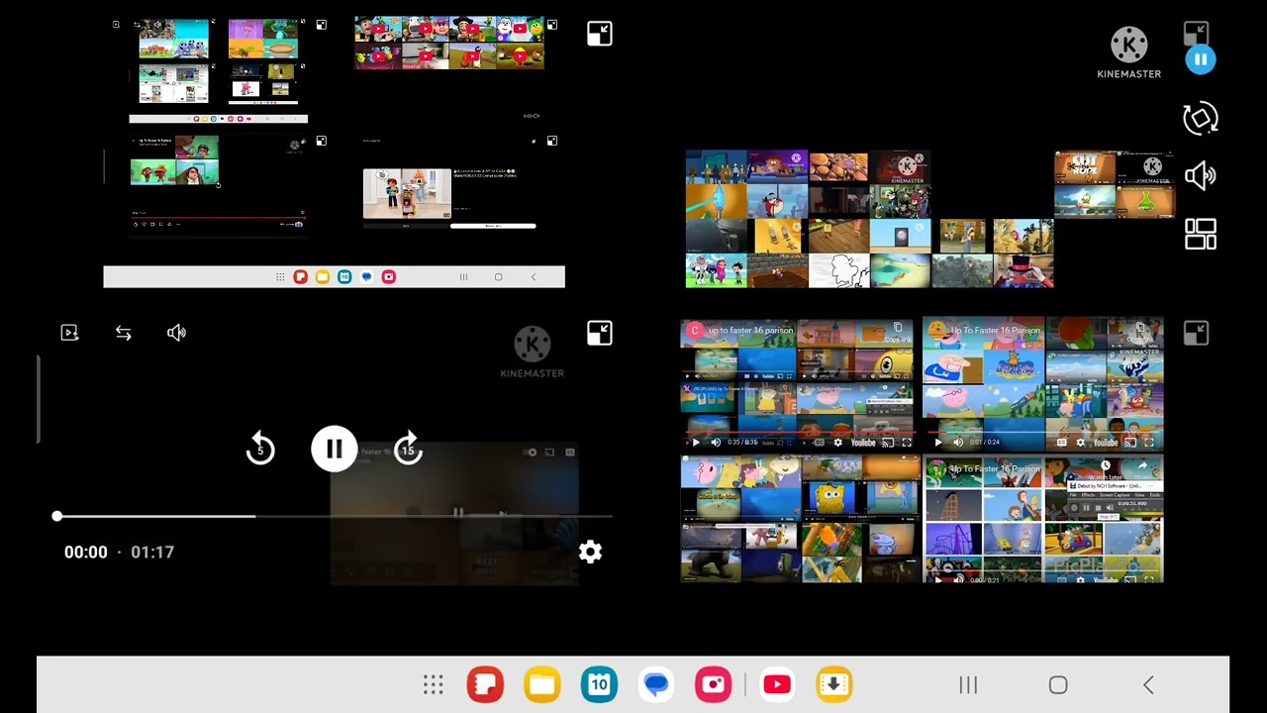The width and height of the screenshot is (1267, 713).
Task: Tap the swap arrows icon in the player toolbar
Action: [x=123, y=333]
